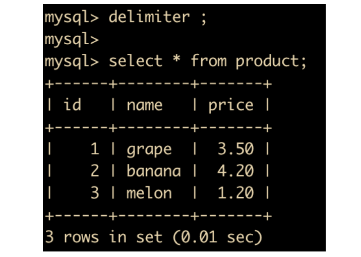
Task: Click the price value 3.50
Action: [235, 149]
